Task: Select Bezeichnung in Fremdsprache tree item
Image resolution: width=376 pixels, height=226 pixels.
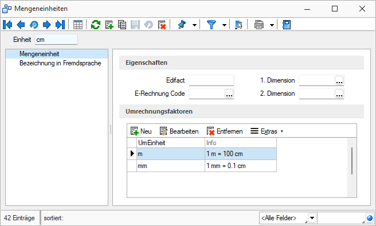Action: click(x=60, y=63)
